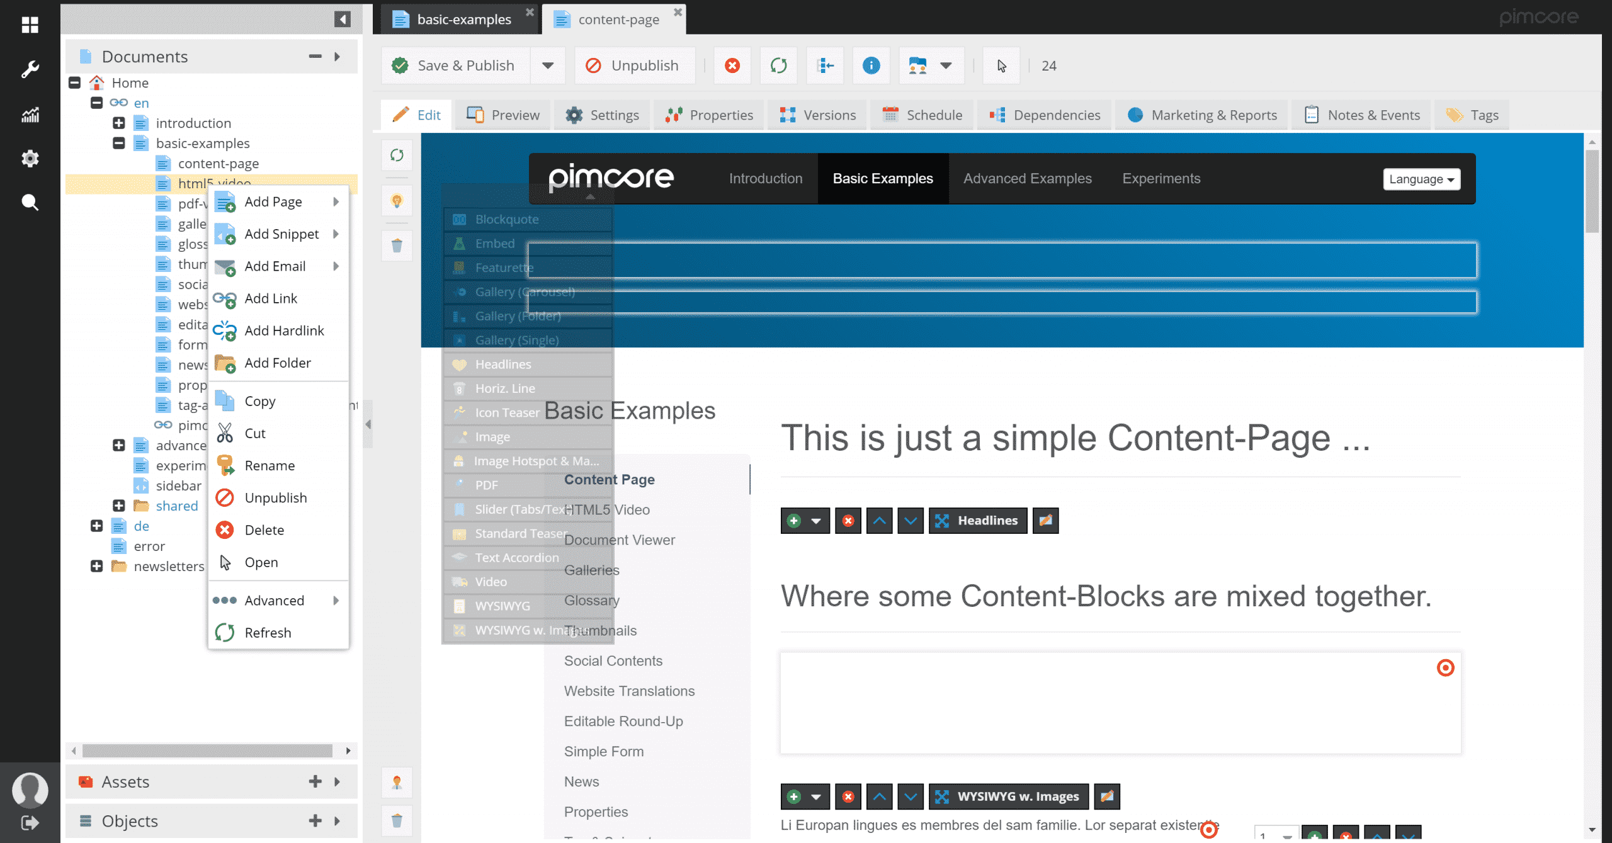This screenshot has width=1612, height=843.
Task: Choose Rename from the context menu
Action: [270, 466]
